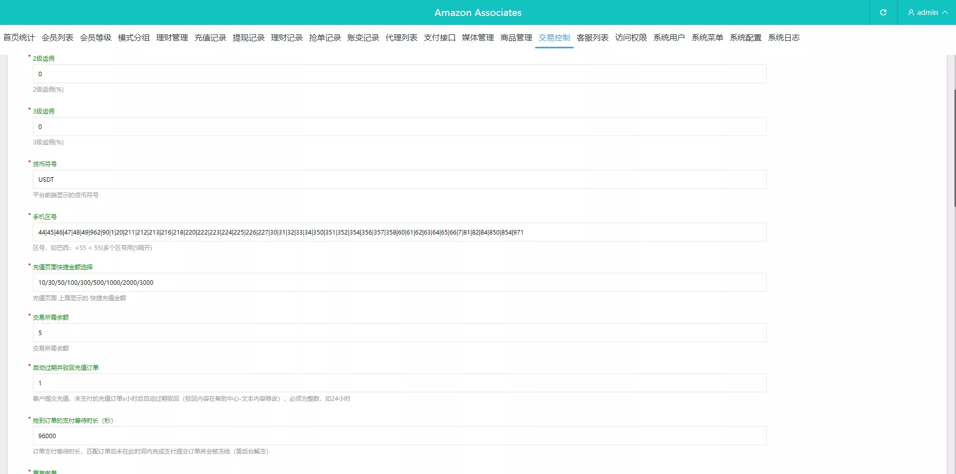Open the 提现记录 tab
Screen dimensions: 956x474
[248, 38]
